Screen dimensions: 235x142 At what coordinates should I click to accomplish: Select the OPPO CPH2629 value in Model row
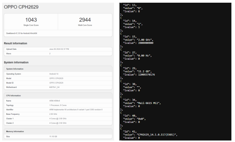click(x=56, y=78)
